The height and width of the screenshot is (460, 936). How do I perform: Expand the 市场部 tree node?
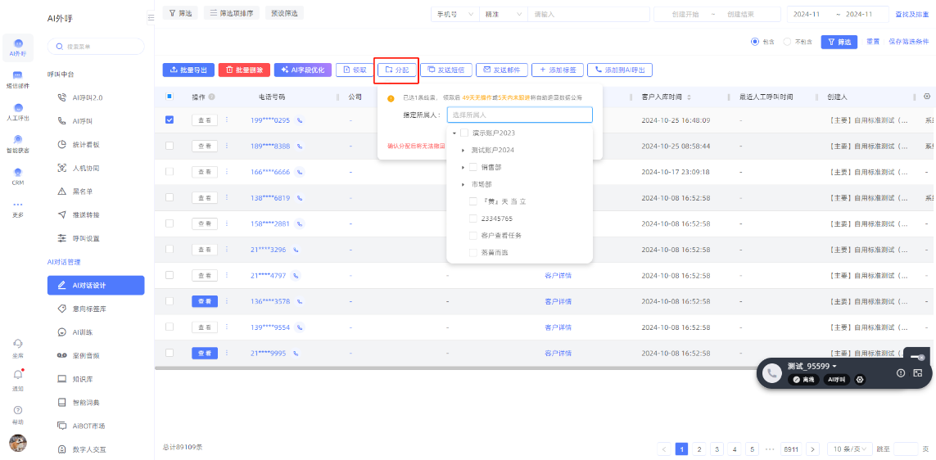tap(463, 184)
